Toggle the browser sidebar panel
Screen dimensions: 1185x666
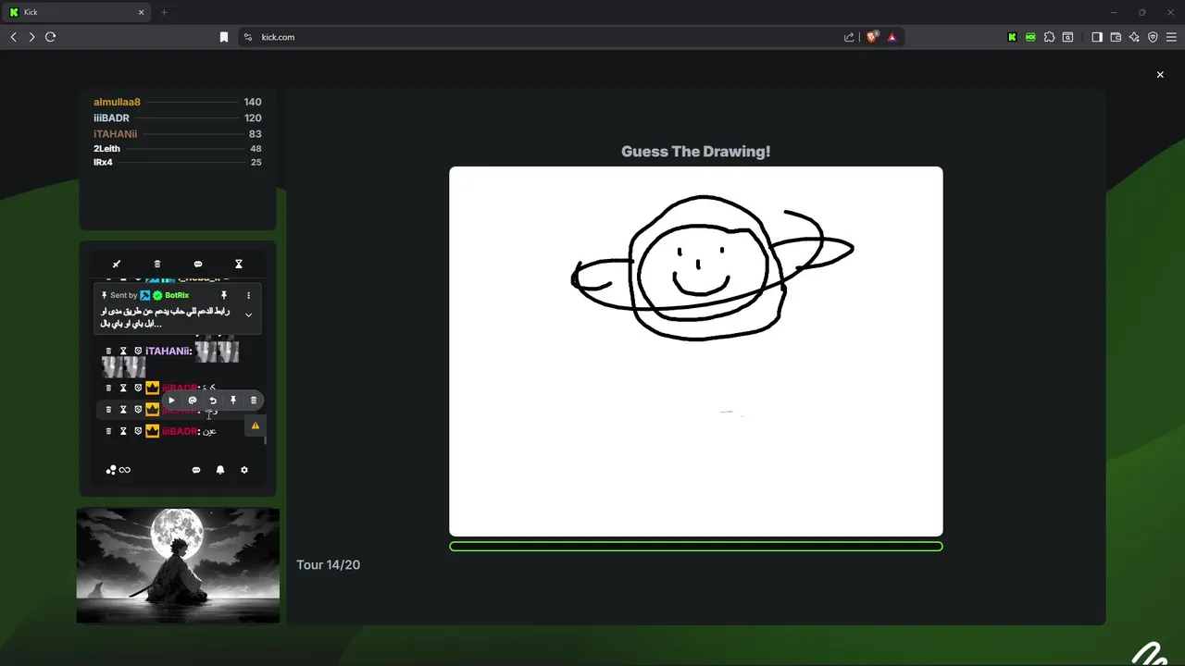coord(1097,37)
